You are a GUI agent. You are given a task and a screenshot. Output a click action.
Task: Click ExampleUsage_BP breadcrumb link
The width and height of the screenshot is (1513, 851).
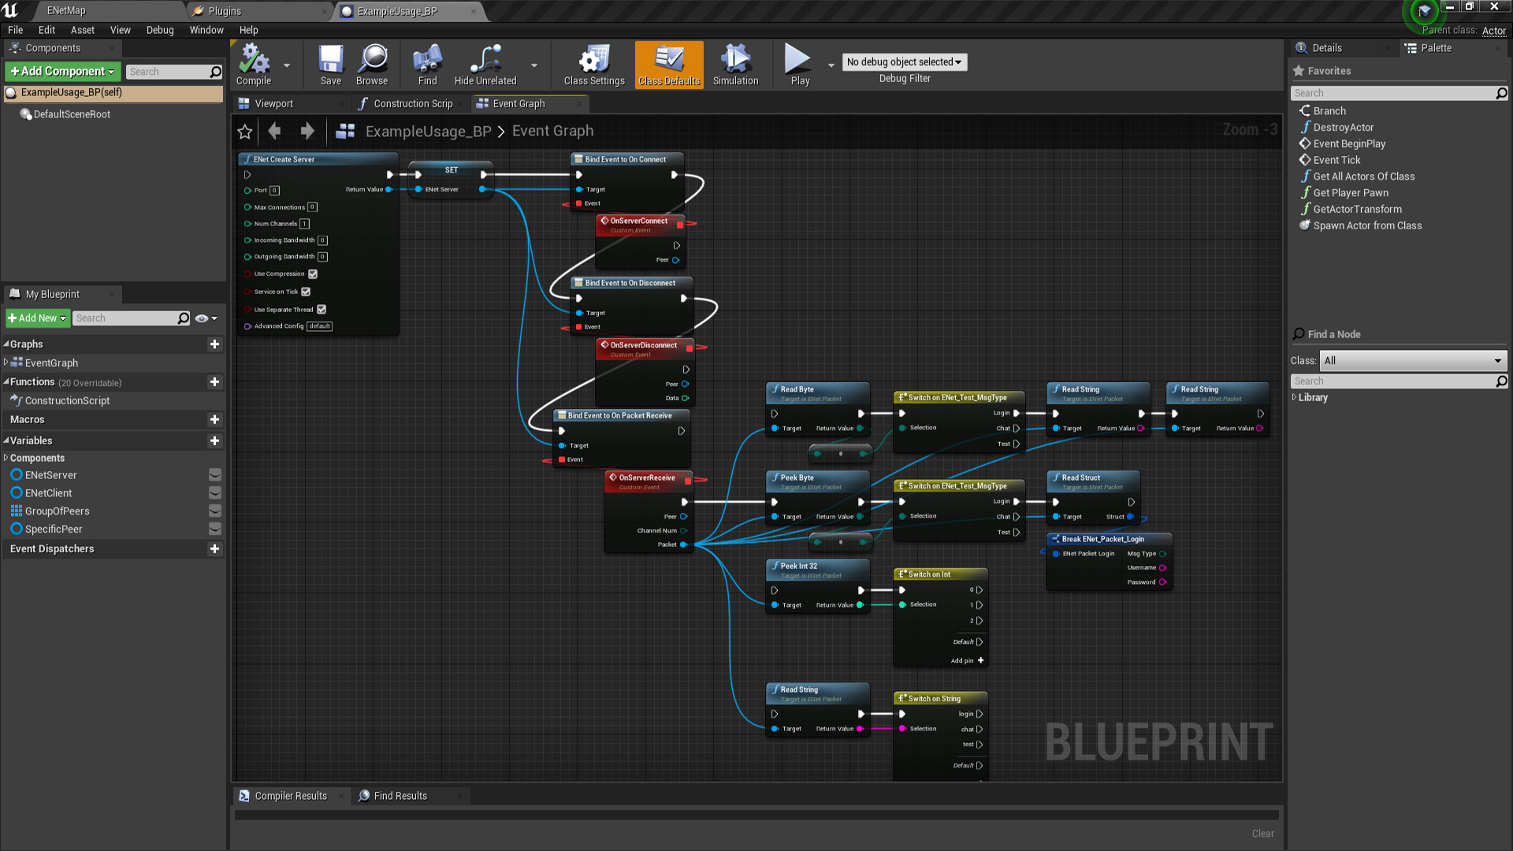(x=428, y=132)
